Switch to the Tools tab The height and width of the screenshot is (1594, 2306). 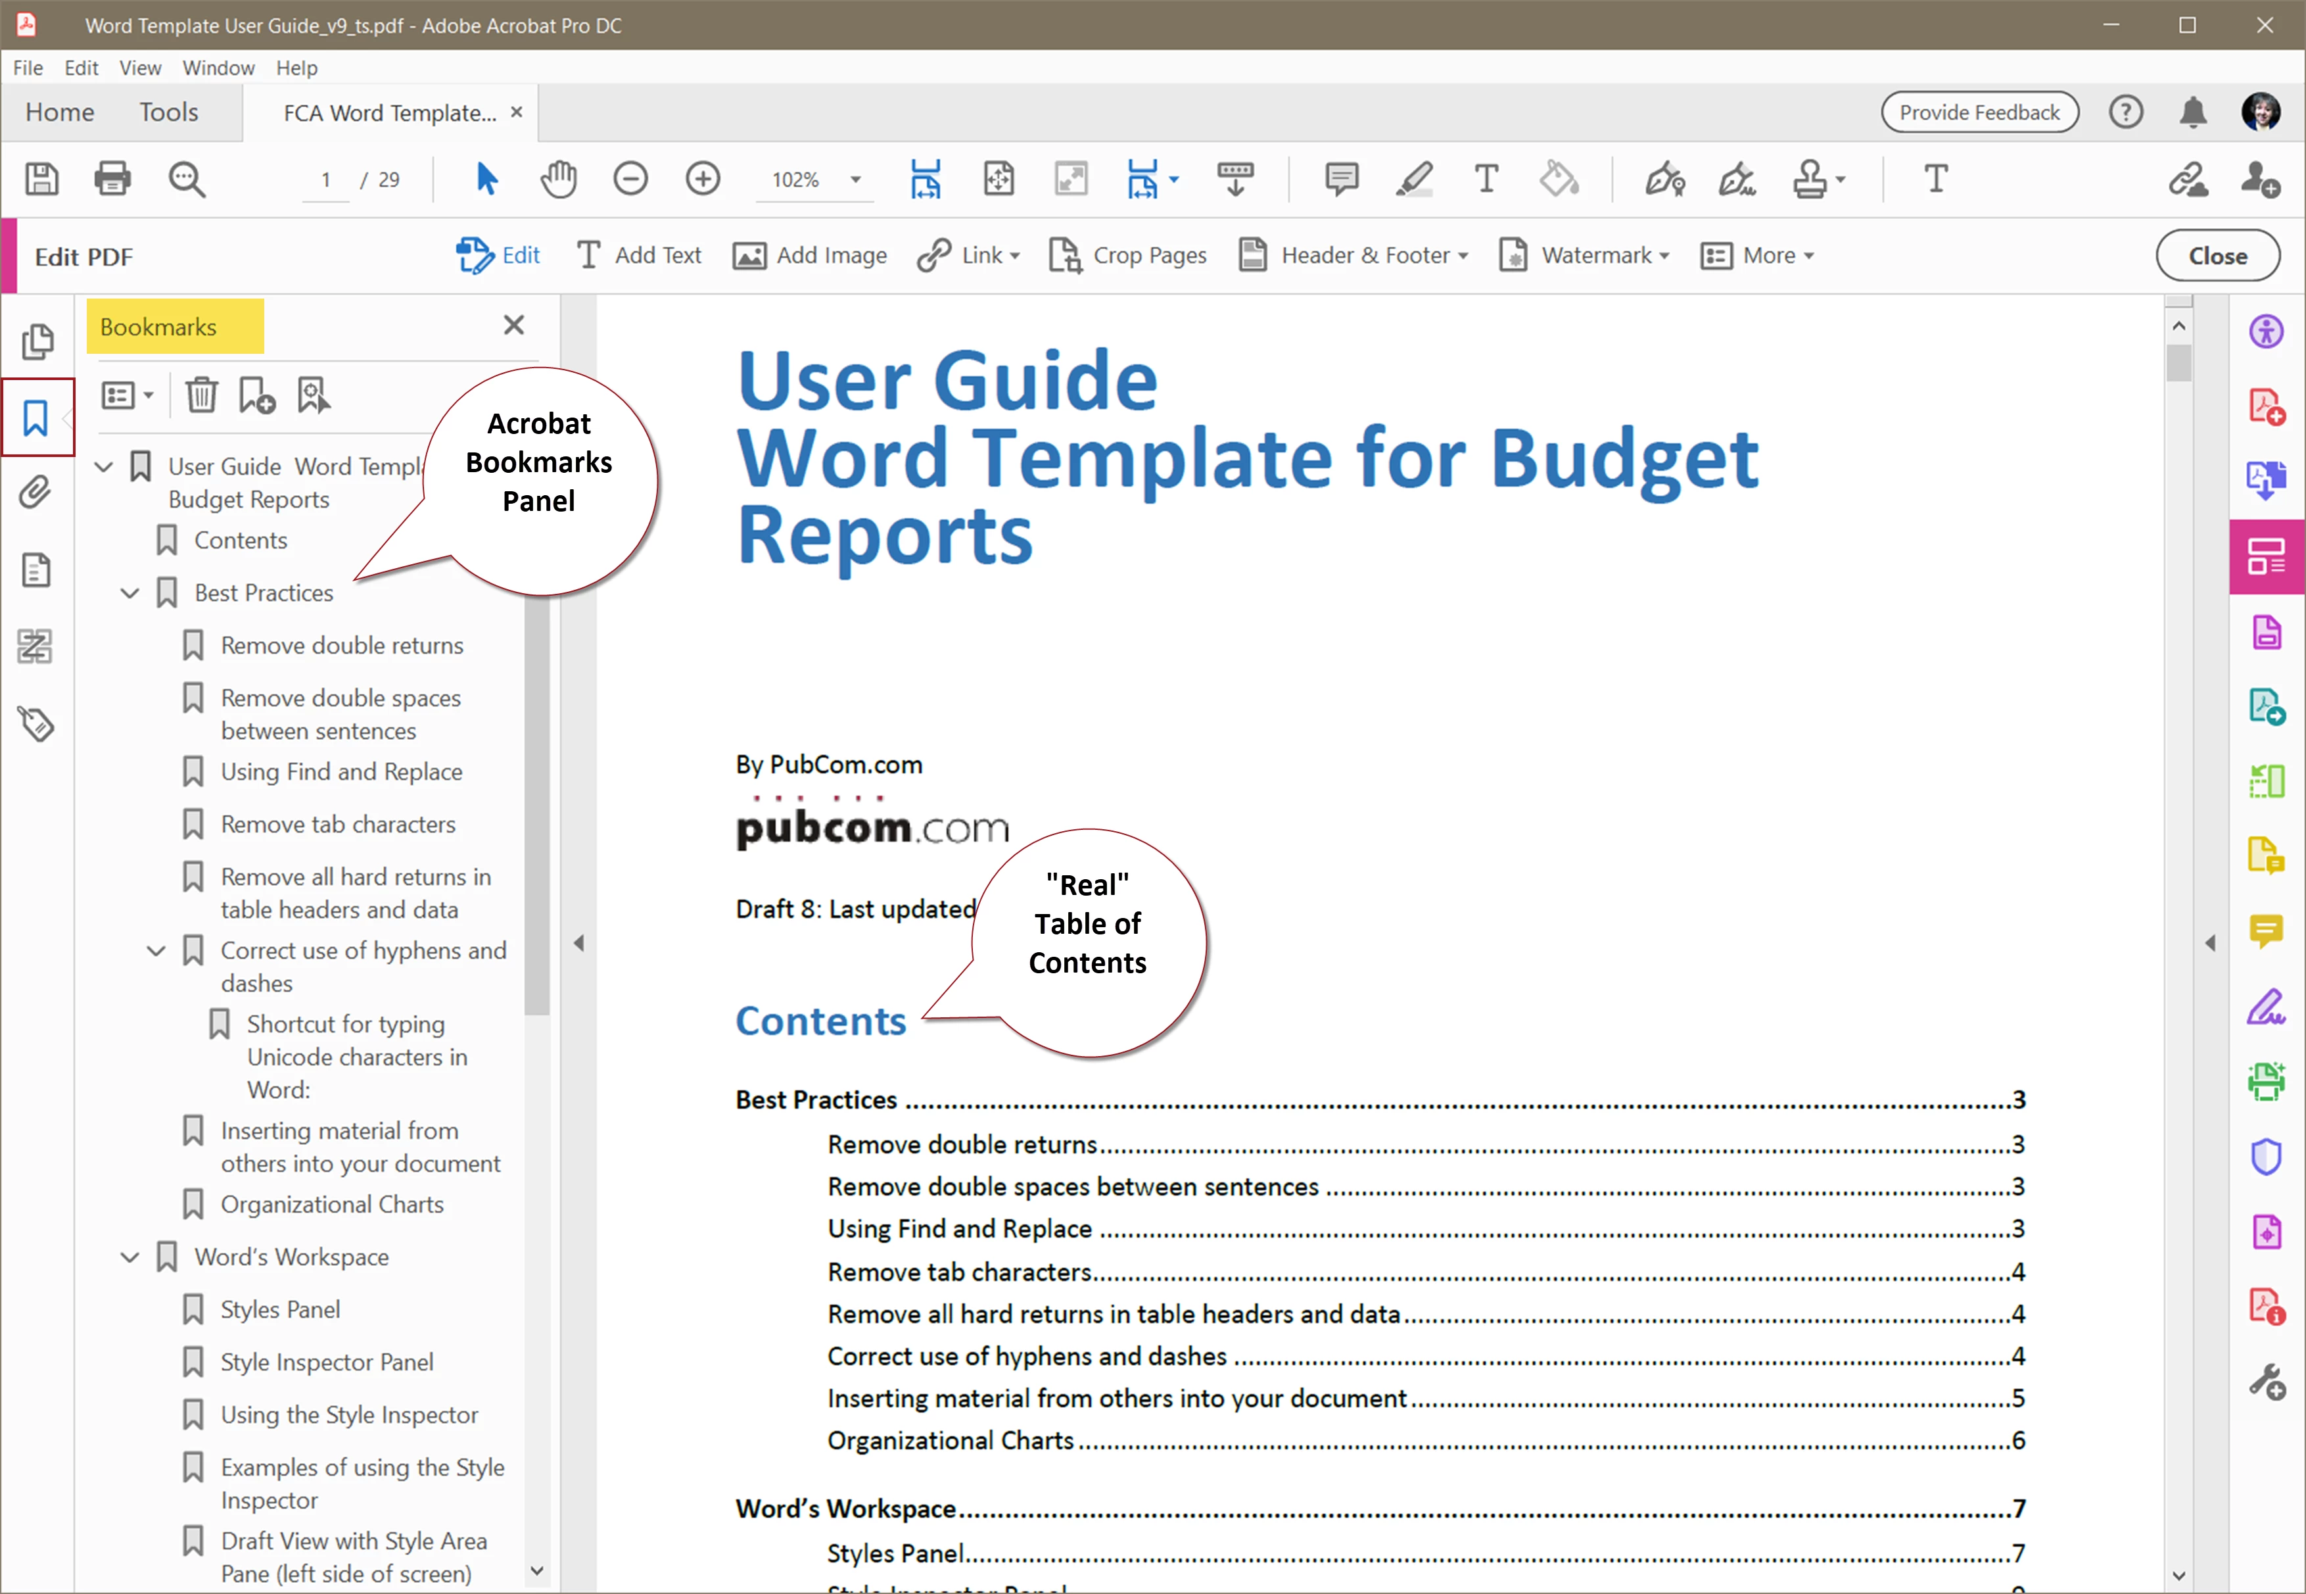(x=169, y=112)
